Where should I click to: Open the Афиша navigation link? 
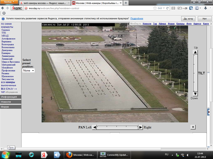tap(162, 24)
